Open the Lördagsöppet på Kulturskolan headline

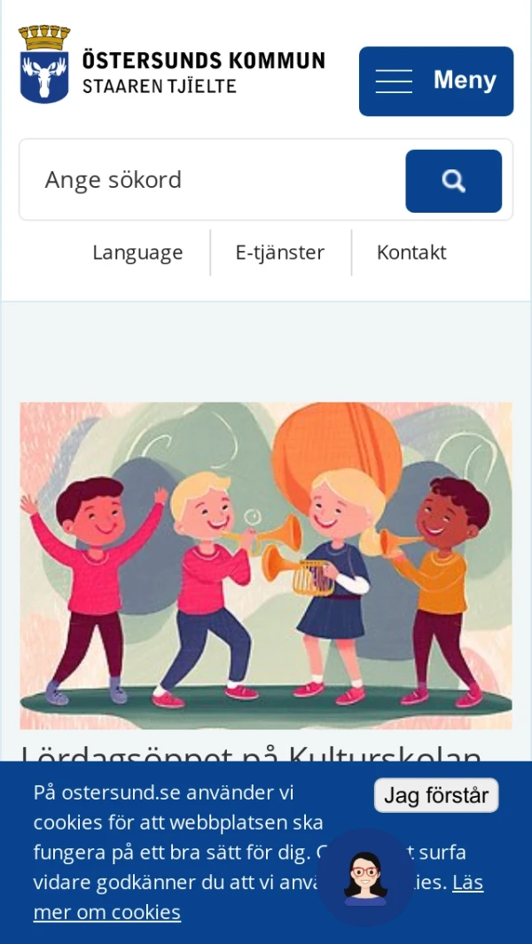252,753
